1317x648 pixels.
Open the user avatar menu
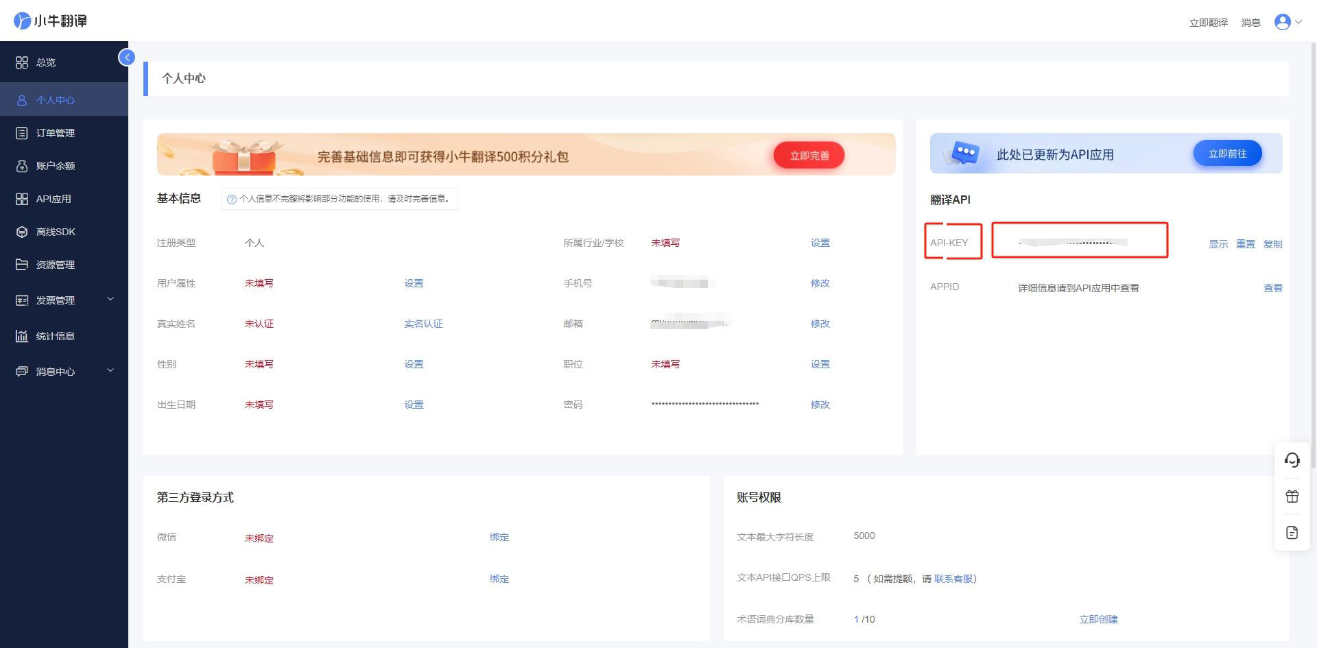point(1282,22)
